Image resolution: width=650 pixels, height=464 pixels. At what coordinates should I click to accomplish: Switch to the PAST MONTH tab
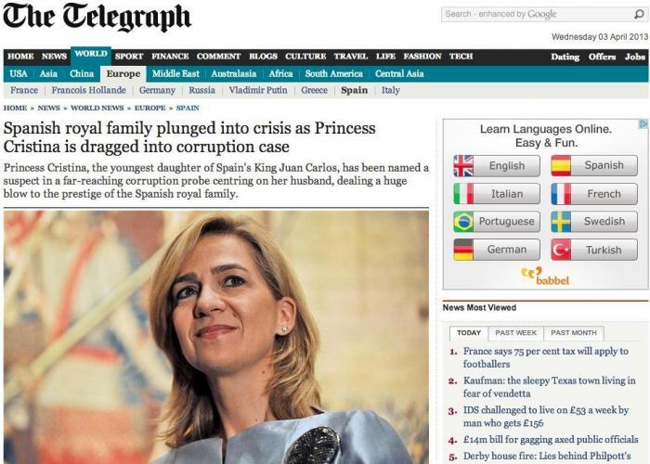pyautogui.click(x=574, y=333)
